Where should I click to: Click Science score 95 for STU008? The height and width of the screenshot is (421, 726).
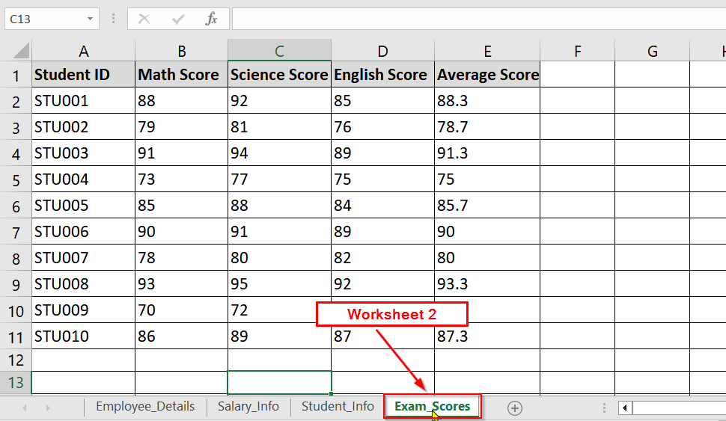279,283
